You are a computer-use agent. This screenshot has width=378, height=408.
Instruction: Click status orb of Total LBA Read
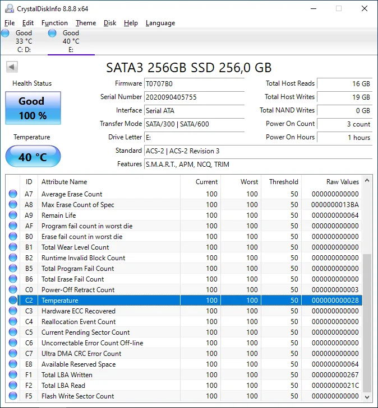coord(13,386)
